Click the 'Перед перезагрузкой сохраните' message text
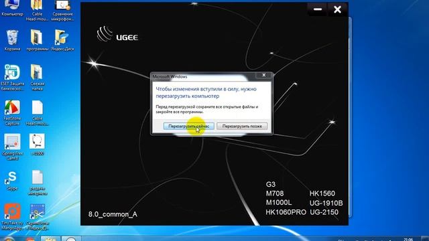This screenshot has height=241, width=429. (x=207, y=109)
